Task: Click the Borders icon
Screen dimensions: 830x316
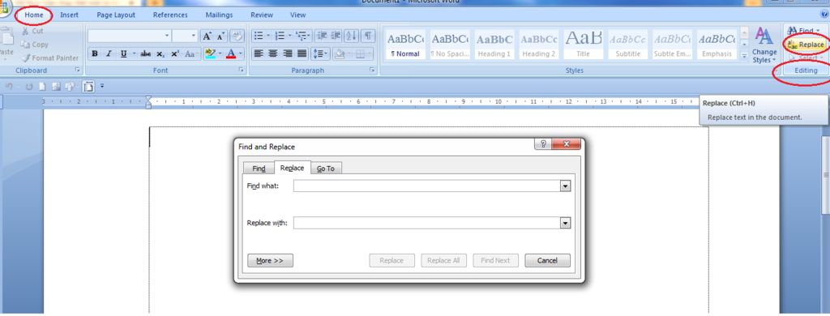Action: [361, 53]
